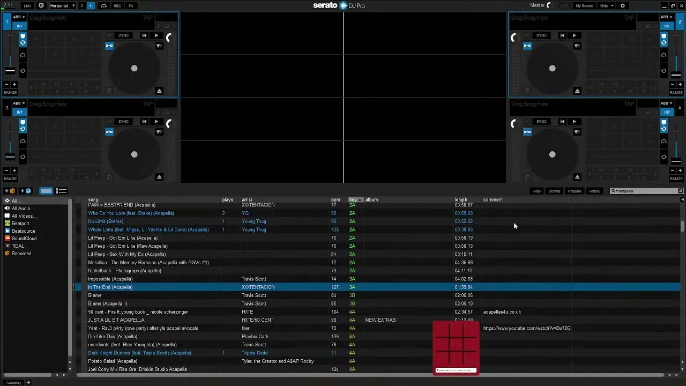Click RANGE button on deck 1
This screenshot has height=386, width=686.
[x=10, y=92]
